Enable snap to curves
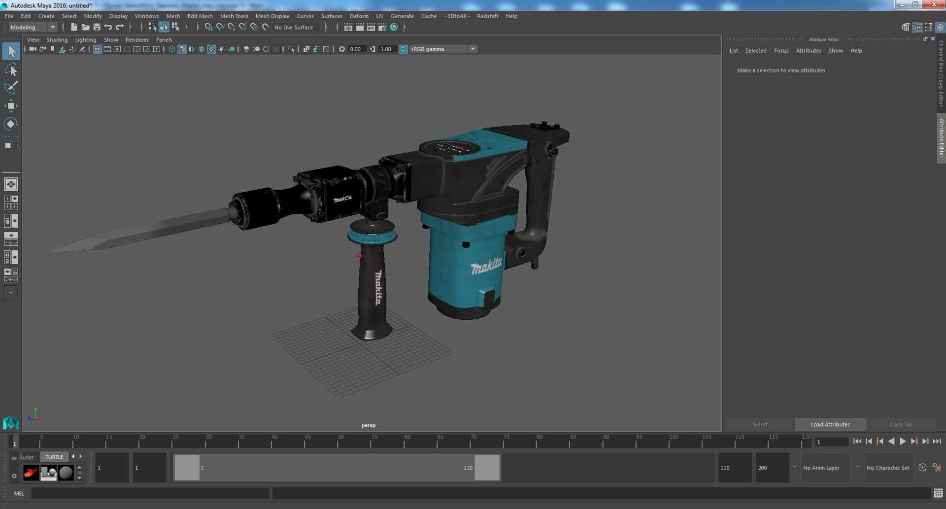 220,27
